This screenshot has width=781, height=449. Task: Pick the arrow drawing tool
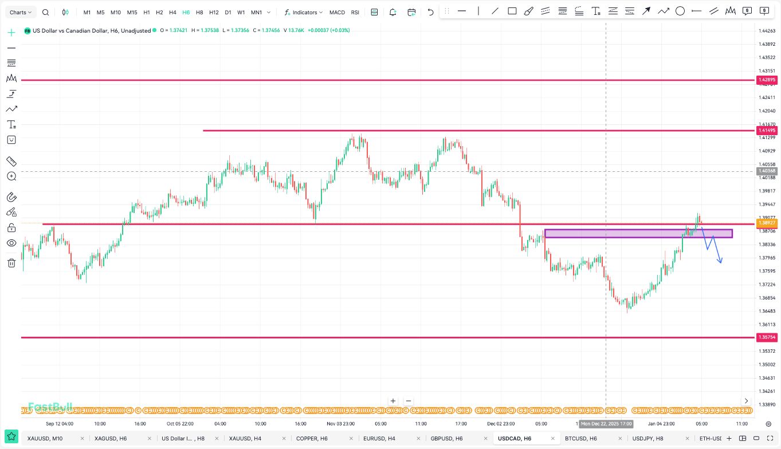646,11
